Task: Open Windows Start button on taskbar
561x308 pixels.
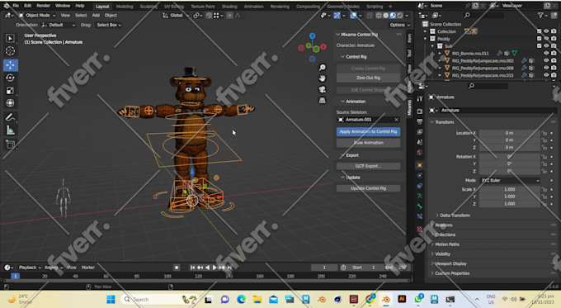Action: [111, 300]
